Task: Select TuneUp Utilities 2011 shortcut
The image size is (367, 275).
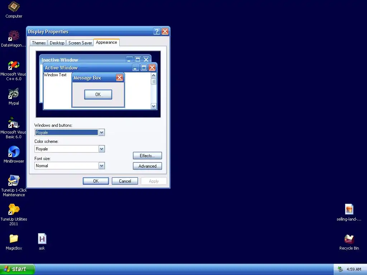Action: point(14,215)
